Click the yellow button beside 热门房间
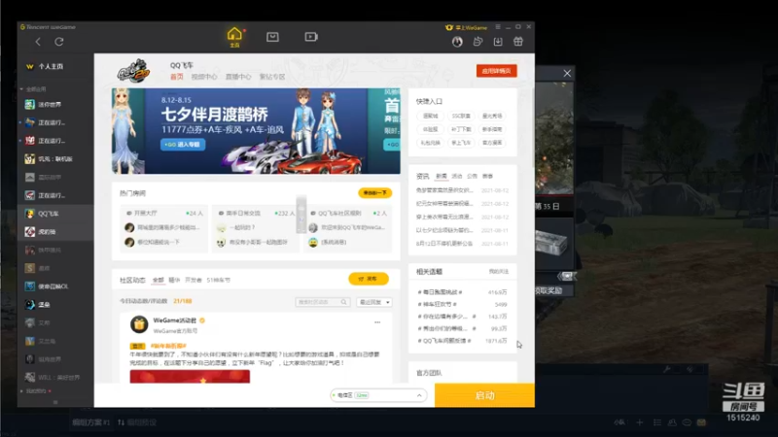Image resolution: width=778 pixels, height=437 pixels. pos(374,192)
